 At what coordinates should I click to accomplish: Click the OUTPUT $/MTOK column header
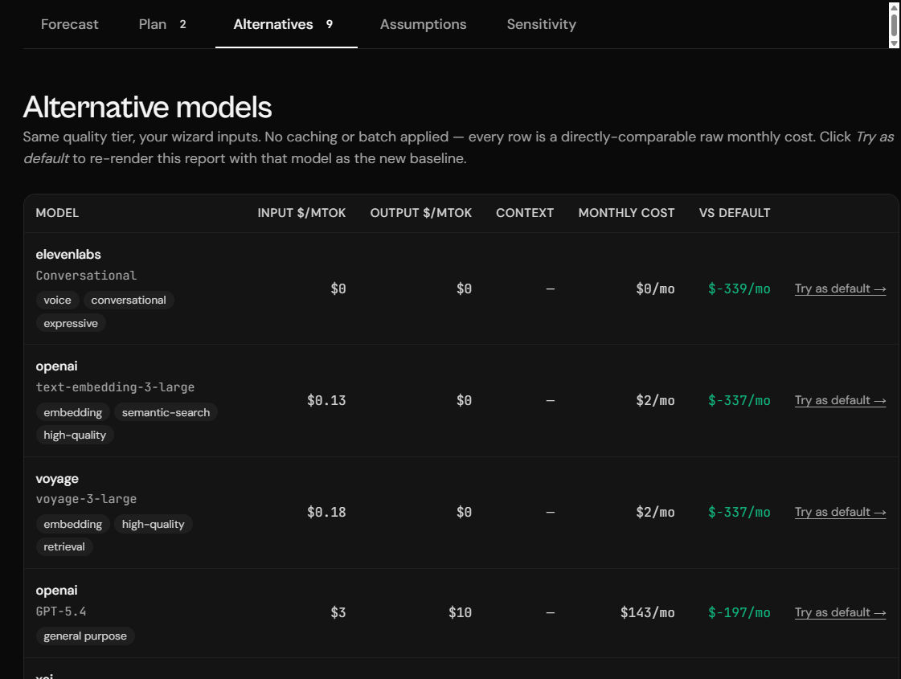point(420,213)
